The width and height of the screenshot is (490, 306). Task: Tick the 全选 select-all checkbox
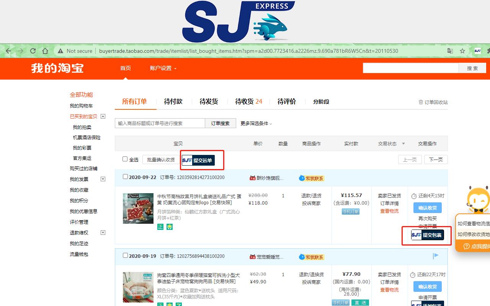pos(125,159)
